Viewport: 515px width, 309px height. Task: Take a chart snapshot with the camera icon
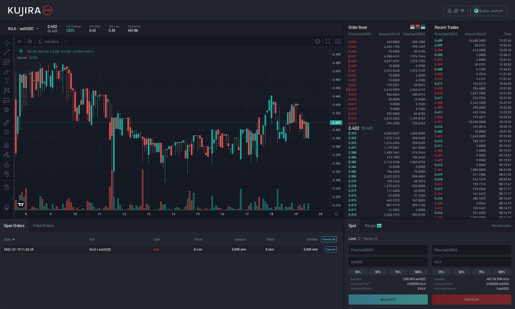tap(338, 41)
